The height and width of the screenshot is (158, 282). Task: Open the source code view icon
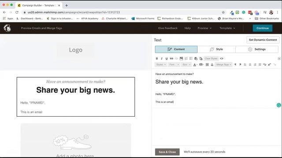coord(222,58)
